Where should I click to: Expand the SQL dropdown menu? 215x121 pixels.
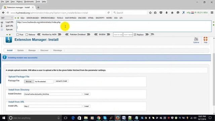(x=23, y=18)
